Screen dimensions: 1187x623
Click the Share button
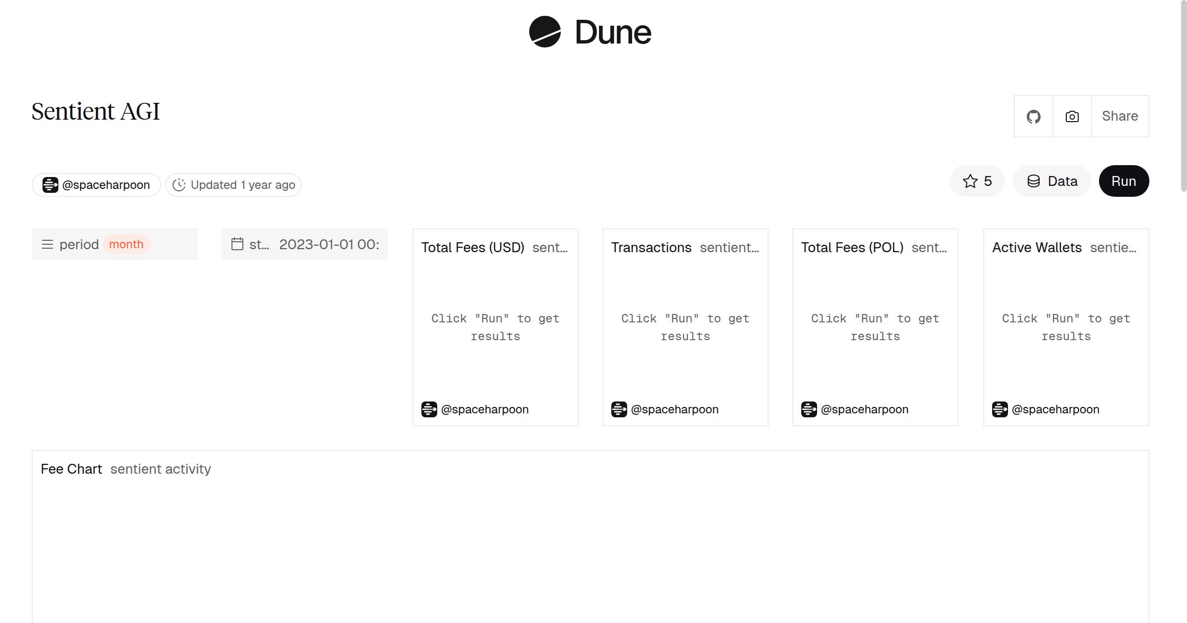tap(1120, 116)
